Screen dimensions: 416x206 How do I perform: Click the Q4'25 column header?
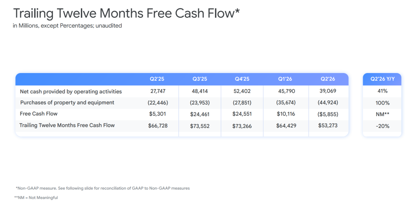(x=242, y=79)
